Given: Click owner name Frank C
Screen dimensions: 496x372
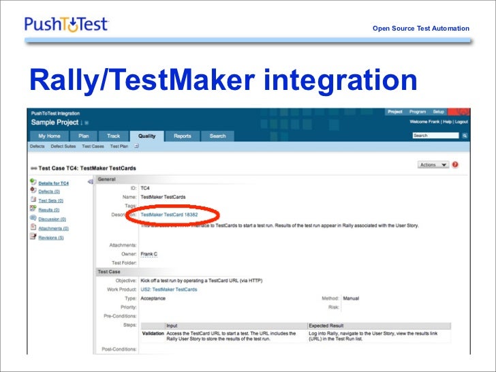Looking at the screenshot, I should (149, 254).
